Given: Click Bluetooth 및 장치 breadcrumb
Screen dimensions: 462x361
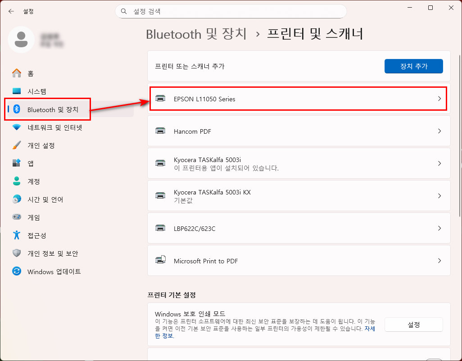Looking at the screenshot, I should 196,34.
